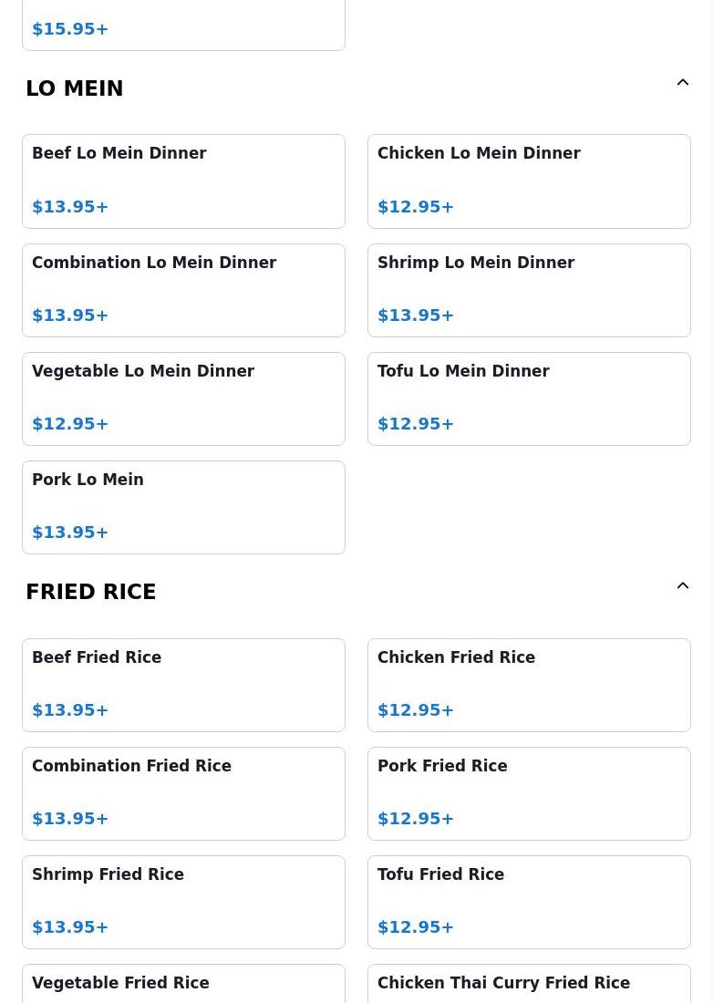713x1003 pixels.
Task: Click the LO MEIN section heading
Action: click(x=75, y=88)
